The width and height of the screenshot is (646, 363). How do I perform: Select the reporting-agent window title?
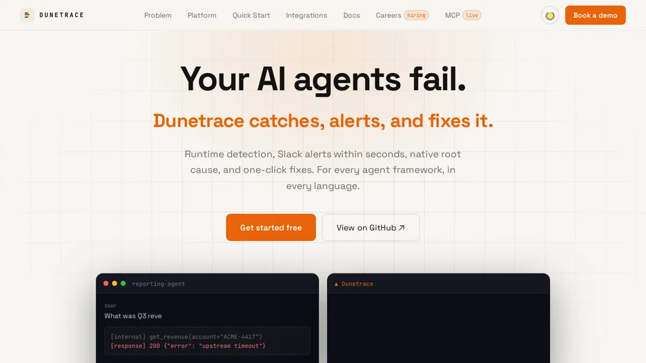pyautogui.click(x=159, y=284)
